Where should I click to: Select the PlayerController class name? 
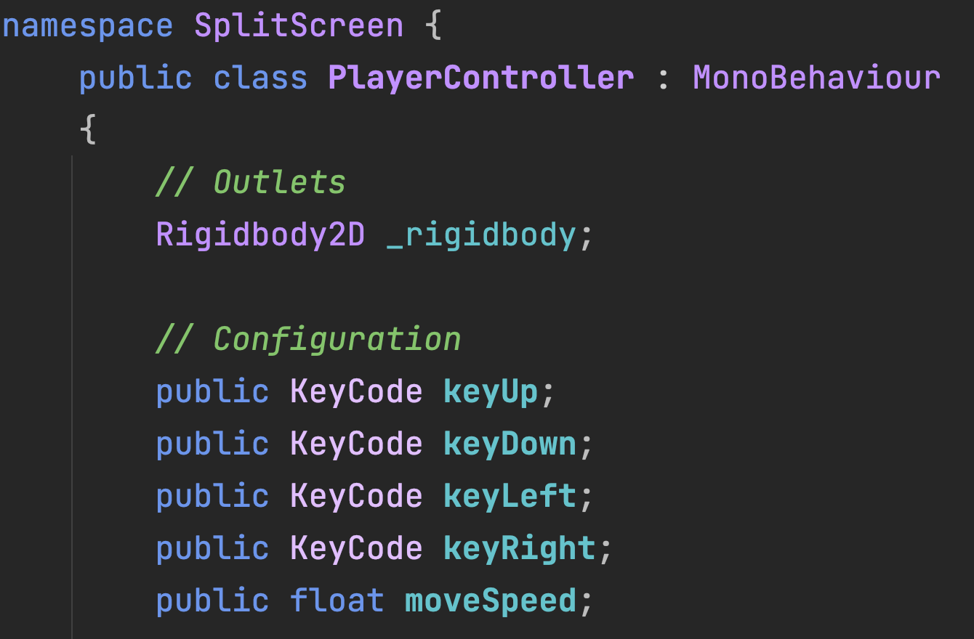[x=480, y=78]
